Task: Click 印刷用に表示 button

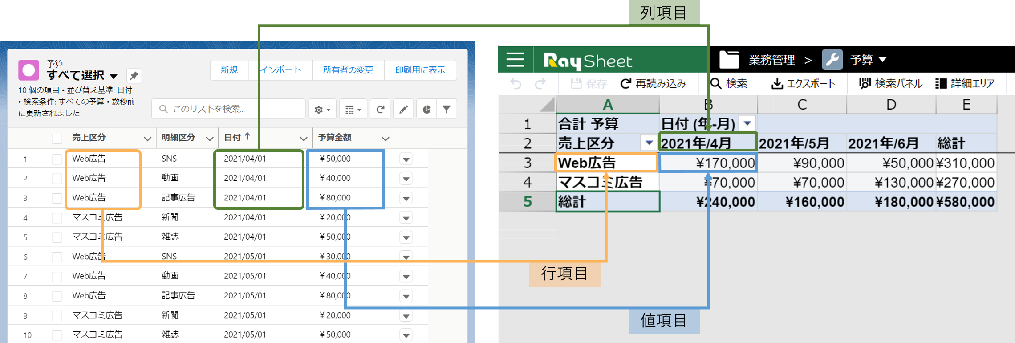Action: [x=420, y=70]
